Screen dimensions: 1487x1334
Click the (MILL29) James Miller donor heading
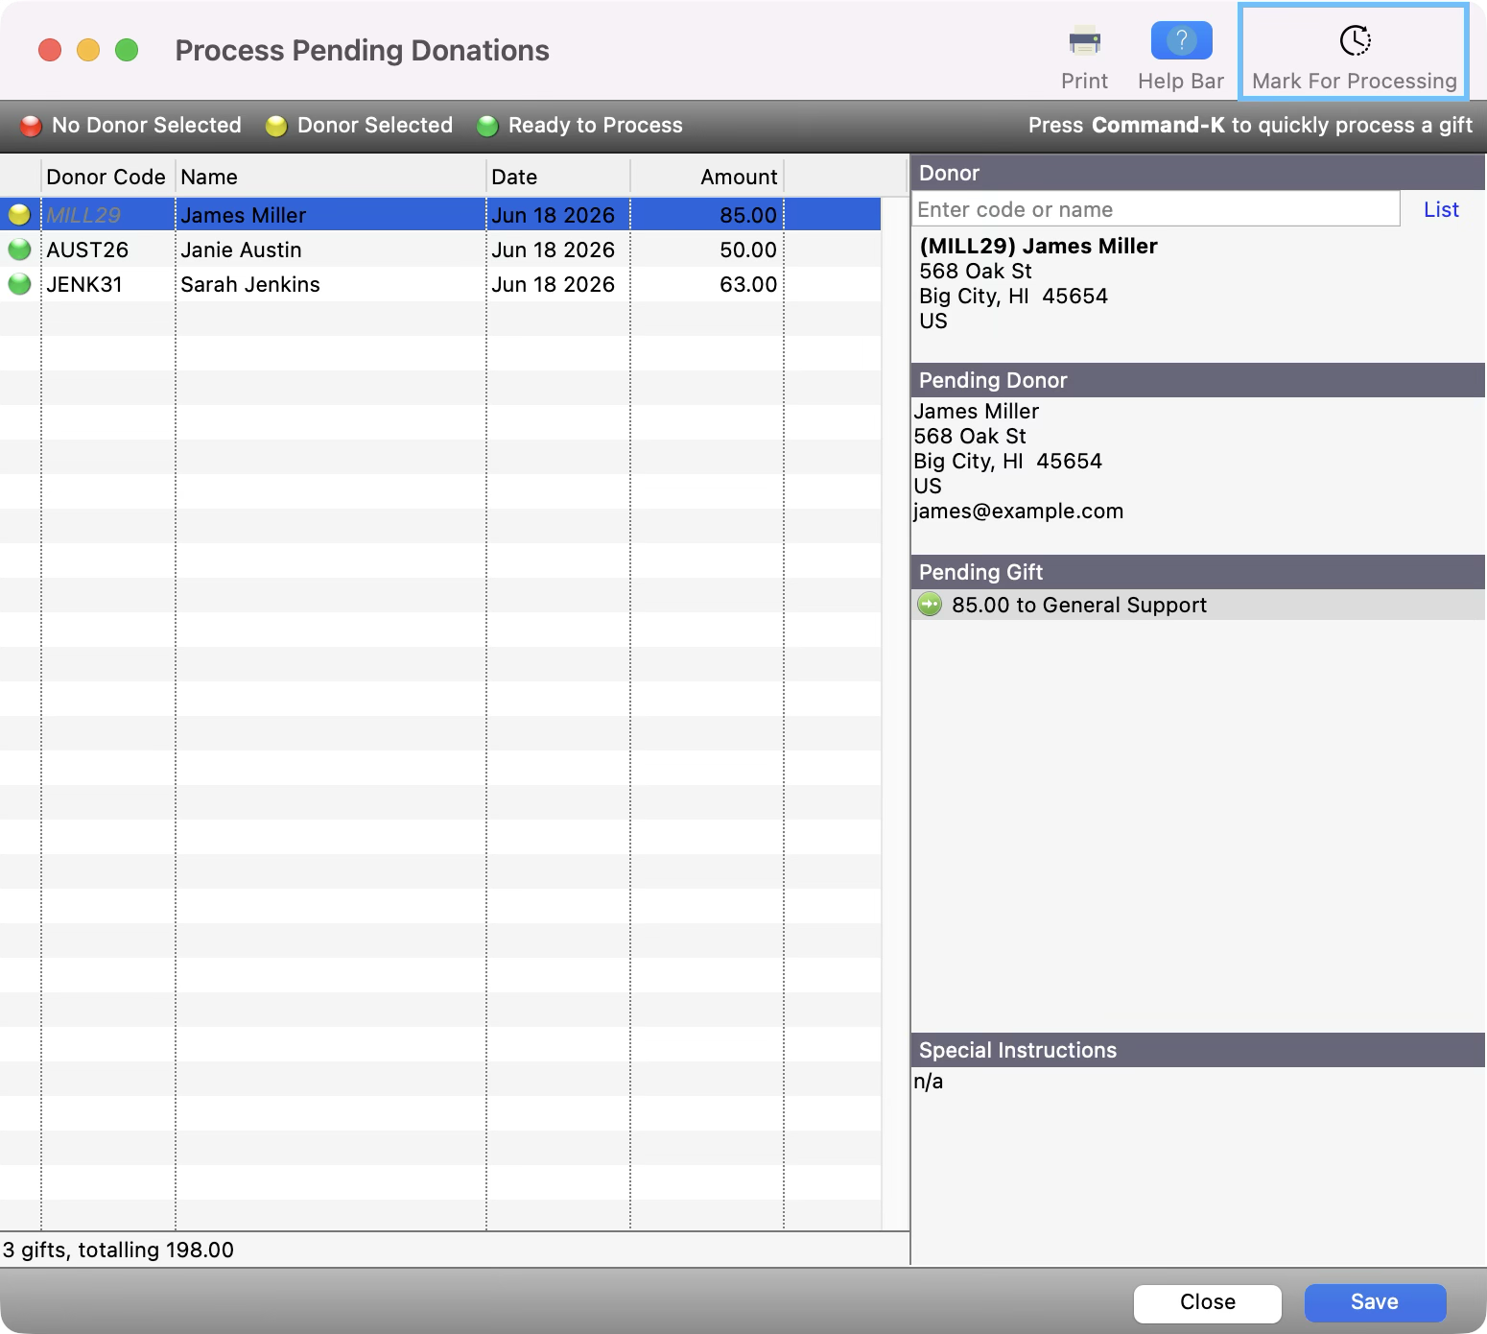pos(1038,246)
